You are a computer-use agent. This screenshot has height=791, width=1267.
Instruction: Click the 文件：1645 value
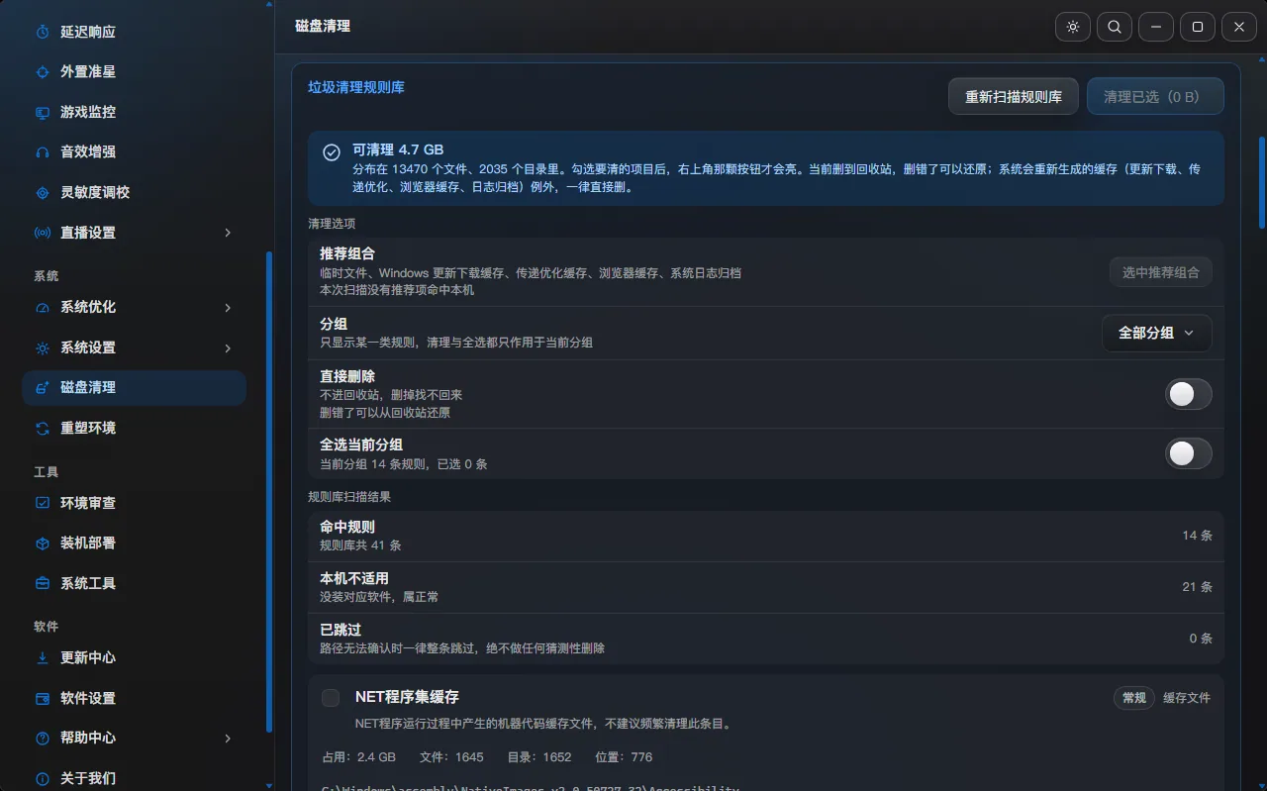pyautogui.click(x=451, y=757)
